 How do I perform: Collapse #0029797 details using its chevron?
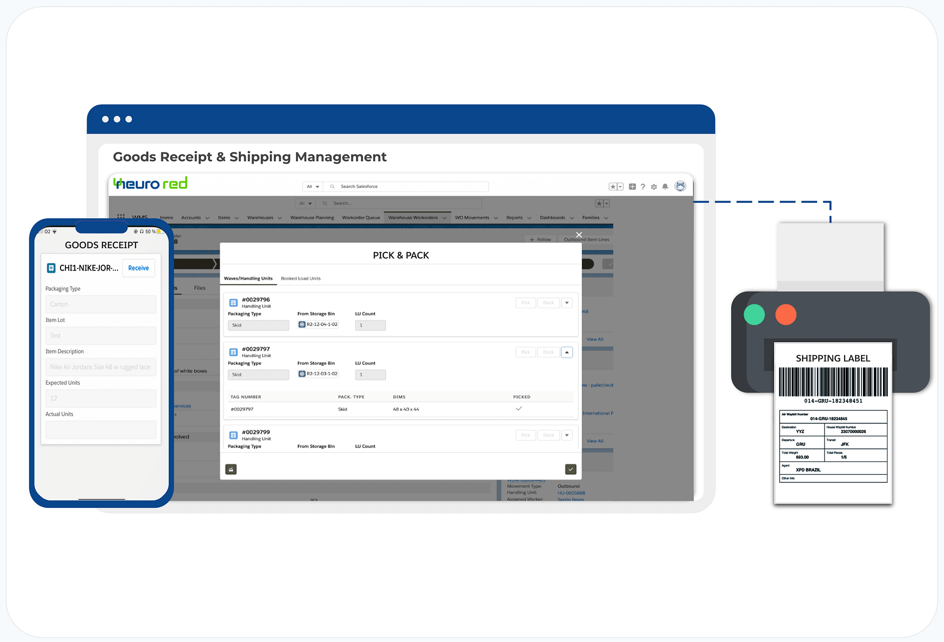pyautogui.click(x=566, y=352)
